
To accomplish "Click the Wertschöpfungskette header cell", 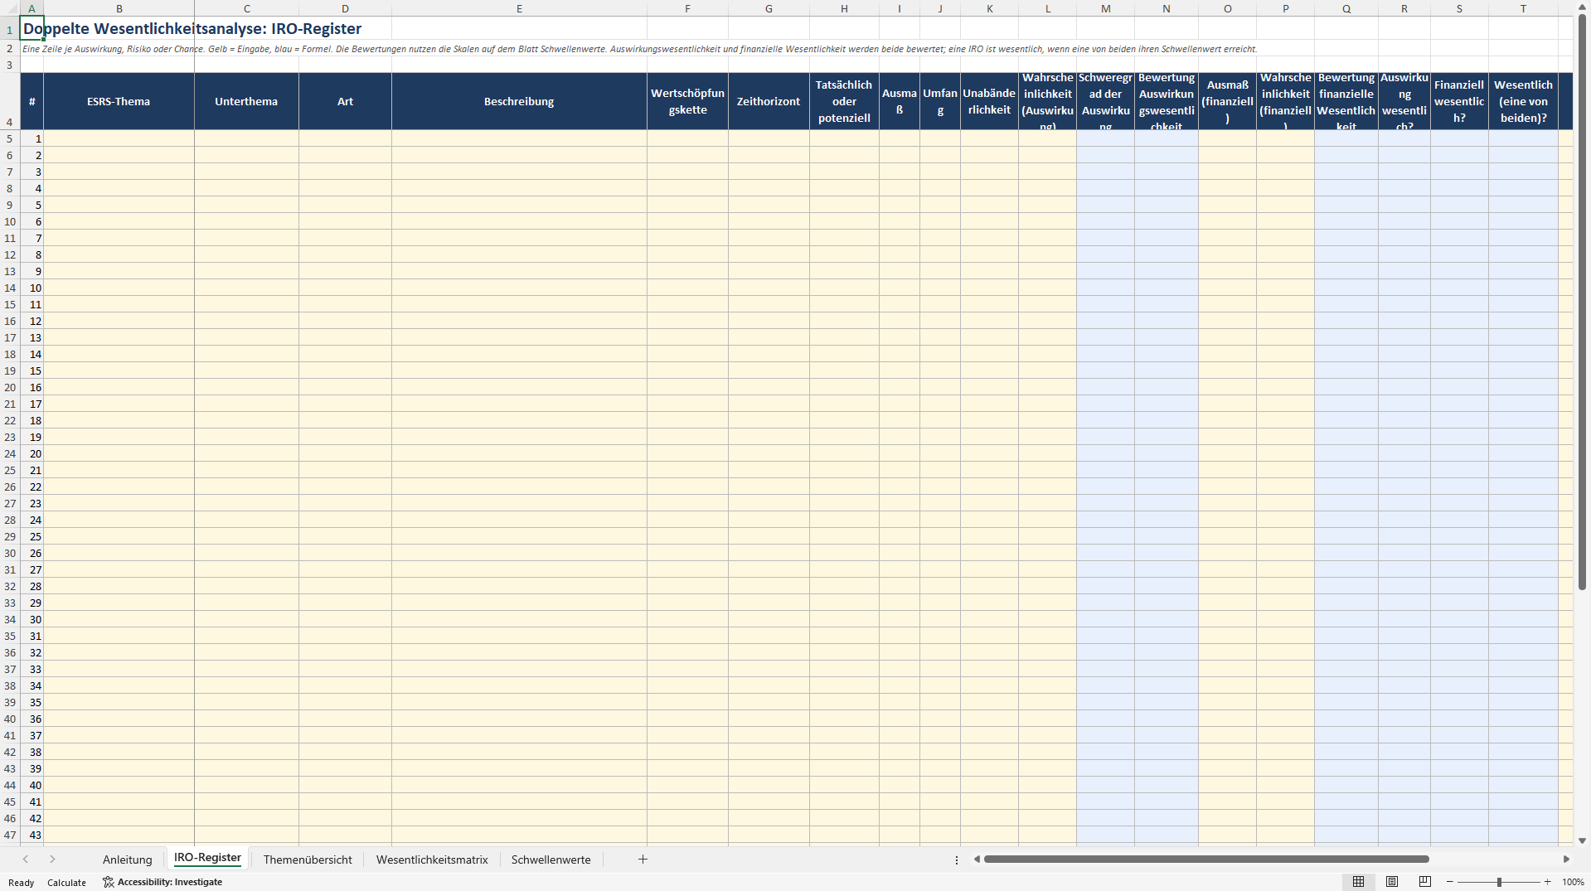I will (687, 101).
